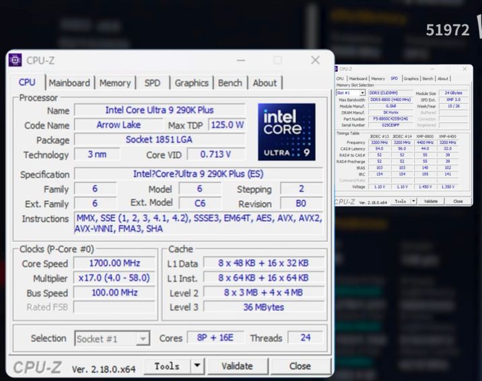
Task: Click the Tools button in the main window
Action: 167,366
